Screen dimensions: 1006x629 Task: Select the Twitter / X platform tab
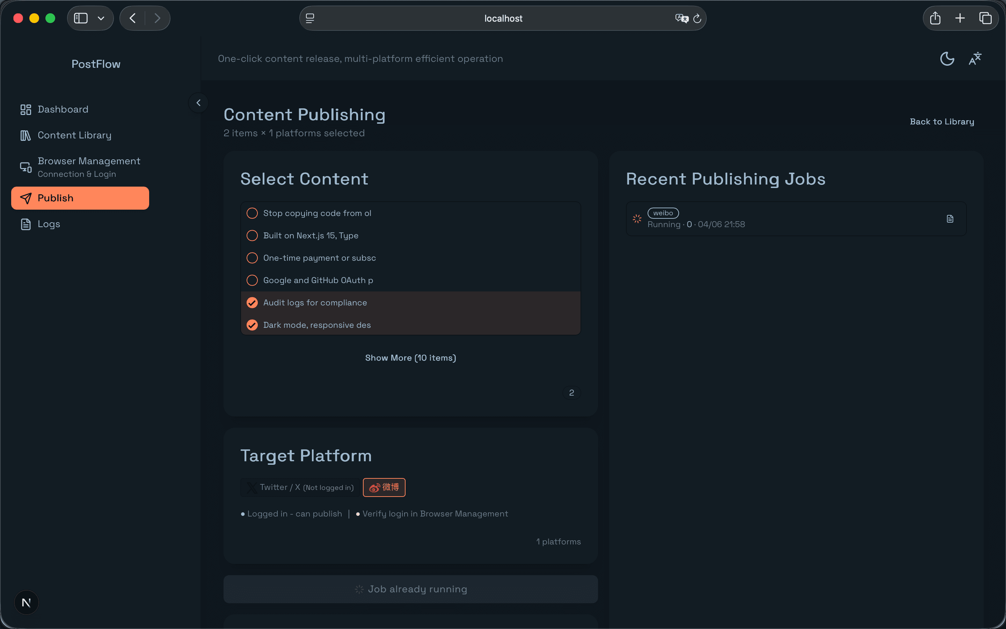[299, 487]
